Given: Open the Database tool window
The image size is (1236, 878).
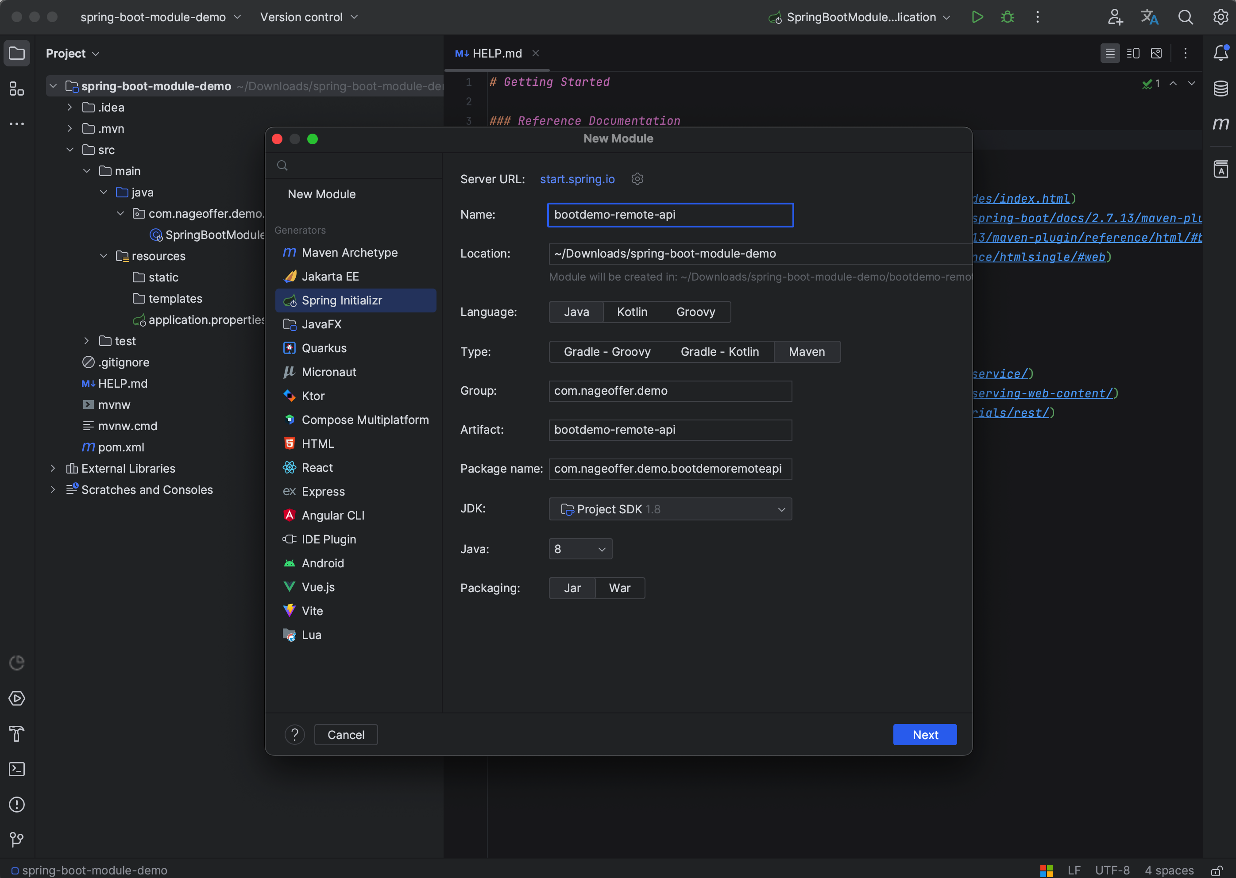Looking at the screenshot, I should [x=1221, y=89].
